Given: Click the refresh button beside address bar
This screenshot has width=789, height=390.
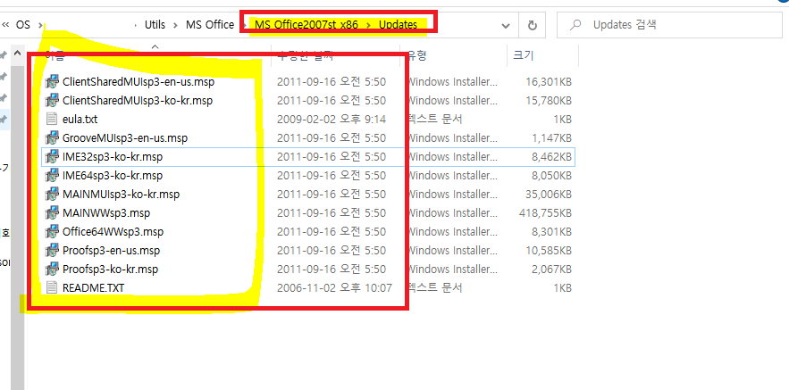Looking at the screenshot, I should [x=532, y=25].
